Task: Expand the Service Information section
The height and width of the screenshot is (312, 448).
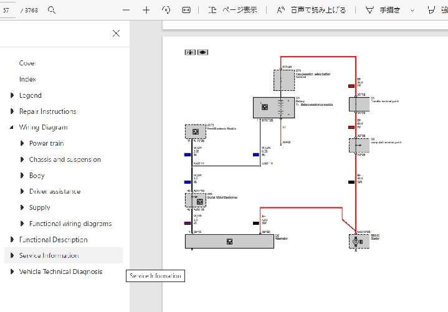Action: [12, 255]
